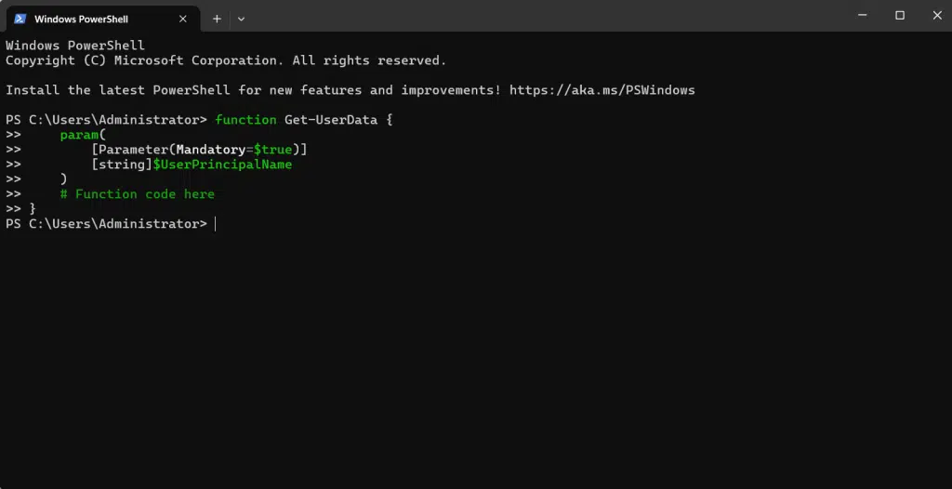Click the PowerShell icon on the tab
The image size is (952, 489).
[x=19, y=19]
